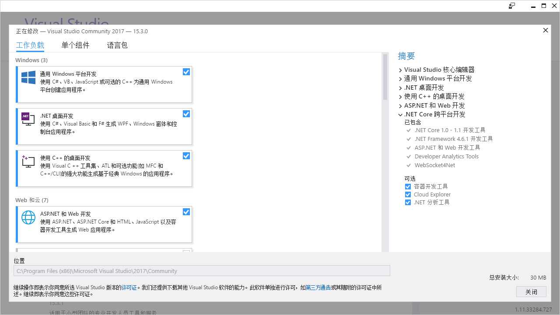Viewport: 560px width, 315px height.
Task: Maximize the installer window
Action: [544, 6]
